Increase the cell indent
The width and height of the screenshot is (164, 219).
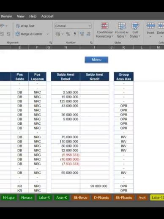pos(8,34)
